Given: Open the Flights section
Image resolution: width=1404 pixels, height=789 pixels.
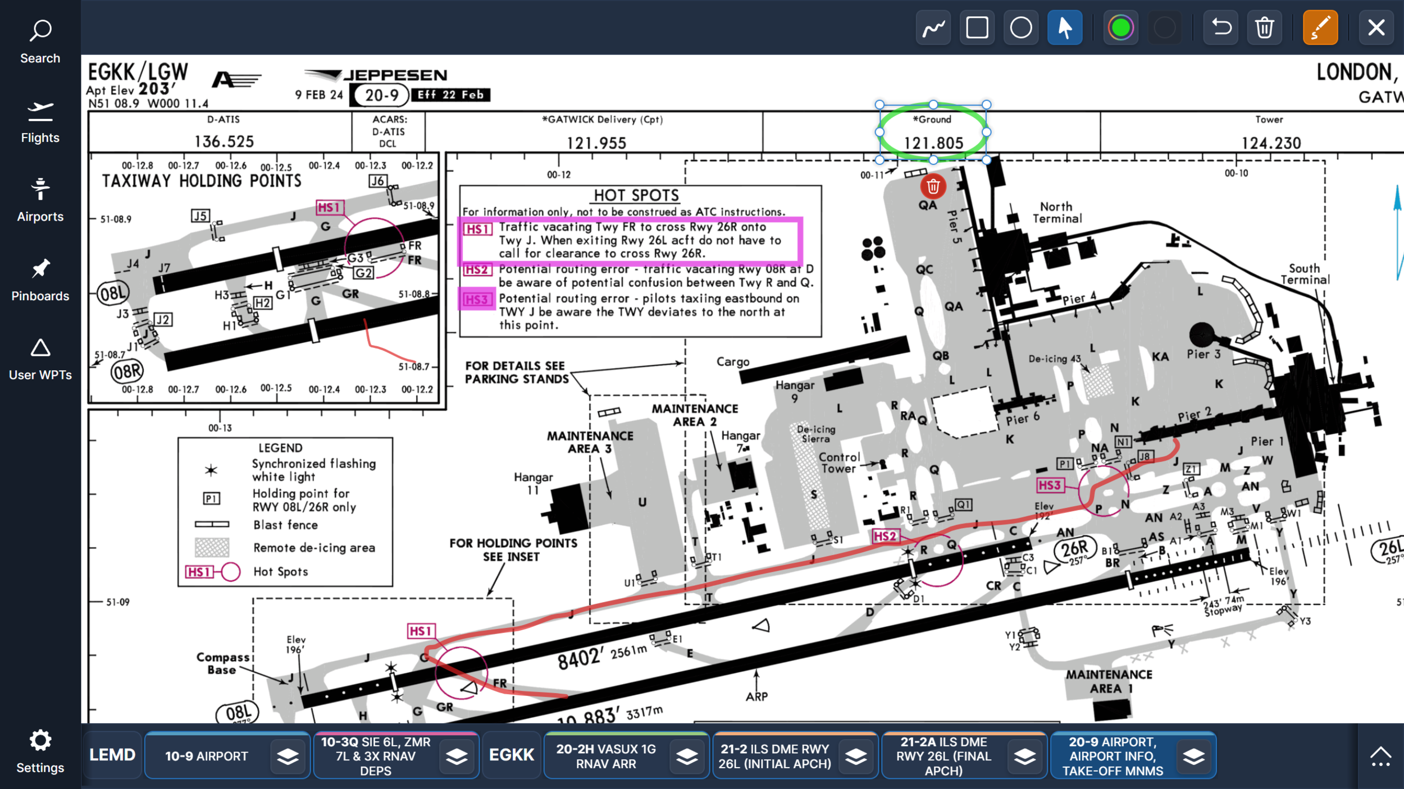Looking at the screenshot, I should [x=39, y=119].
